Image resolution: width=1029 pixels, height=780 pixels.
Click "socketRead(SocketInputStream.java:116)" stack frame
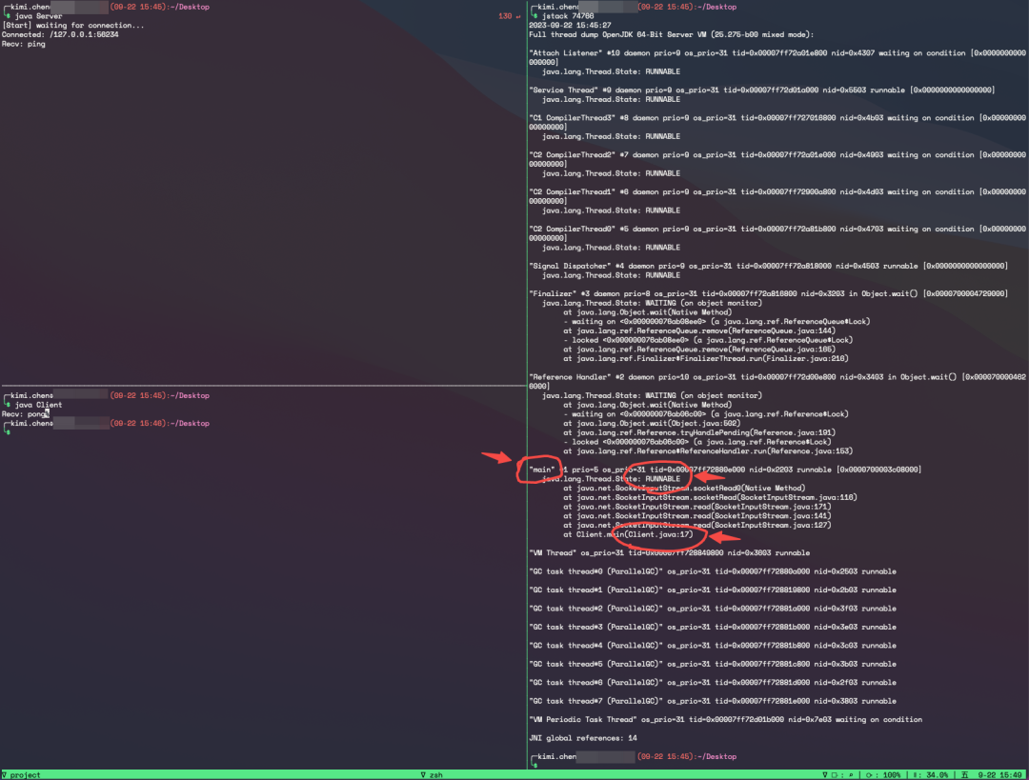710,497
